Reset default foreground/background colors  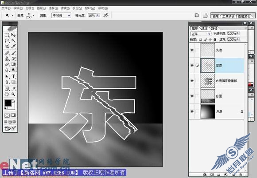point(5,108)
